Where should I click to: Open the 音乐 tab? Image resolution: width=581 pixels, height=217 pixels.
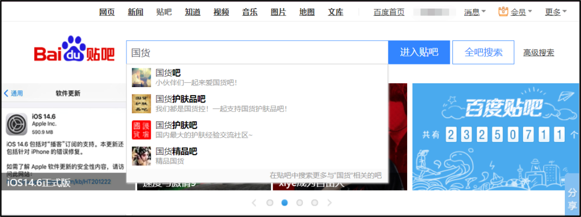pyautogui.click(x=250, y=12)
